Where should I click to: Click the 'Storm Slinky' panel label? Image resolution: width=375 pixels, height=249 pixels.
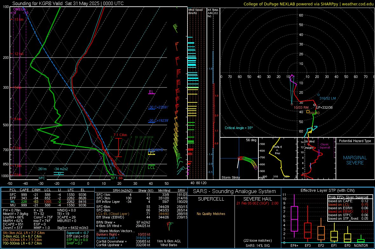231,177
